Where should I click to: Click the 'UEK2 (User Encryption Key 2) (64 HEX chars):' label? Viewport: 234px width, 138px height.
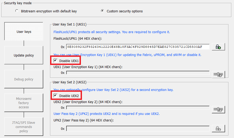point(88,102)
